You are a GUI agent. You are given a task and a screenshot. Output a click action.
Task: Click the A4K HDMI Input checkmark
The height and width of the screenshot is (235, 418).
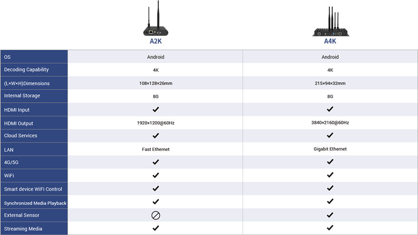point(330,110)
